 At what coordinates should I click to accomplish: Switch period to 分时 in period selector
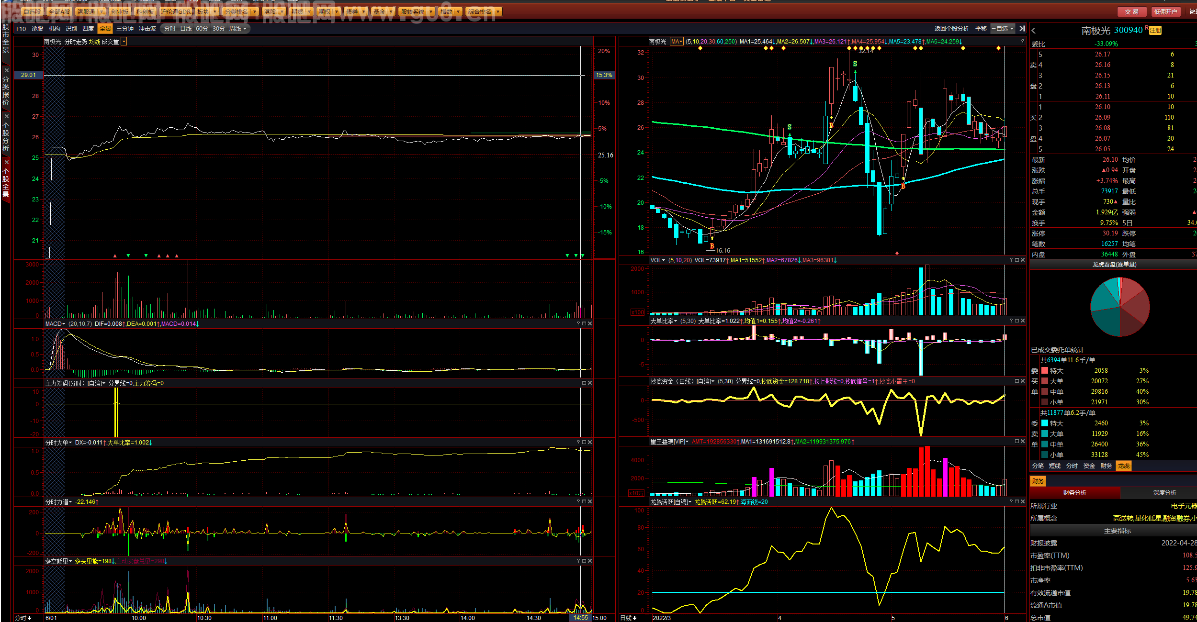[170, 29]
